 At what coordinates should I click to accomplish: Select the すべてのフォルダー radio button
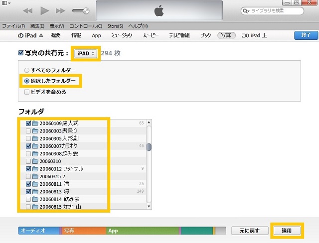point(26,70)
